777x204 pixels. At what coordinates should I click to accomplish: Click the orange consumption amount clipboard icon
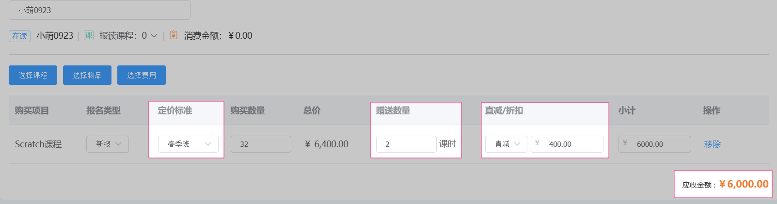tap(174, 35)
